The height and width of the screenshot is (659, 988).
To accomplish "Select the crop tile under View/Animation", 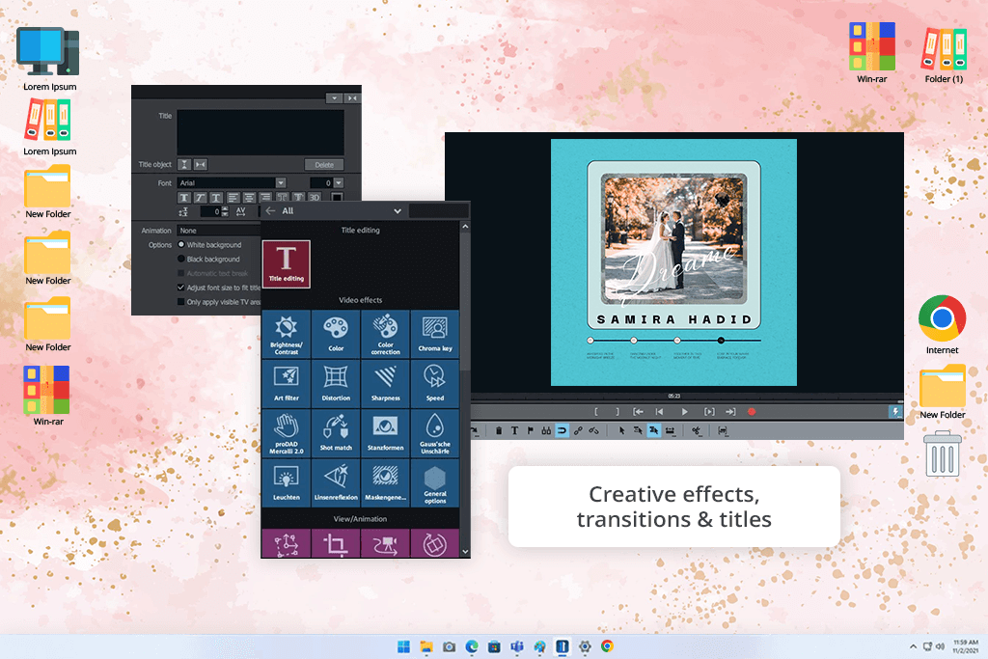I will pos(336,544).
